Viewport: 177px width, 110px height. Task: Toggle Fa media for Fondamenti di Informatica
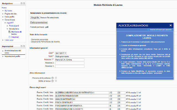127,105
